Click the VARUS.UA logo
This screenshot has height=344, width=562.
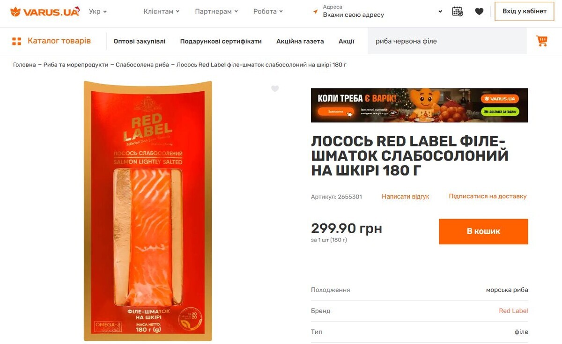click(45, 11)
